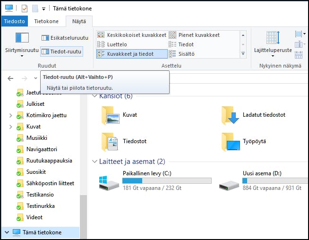Open the Työpöytä folder icon
Image resolution: width=309 pixels, height=240 pixels.
click(230, 141)
